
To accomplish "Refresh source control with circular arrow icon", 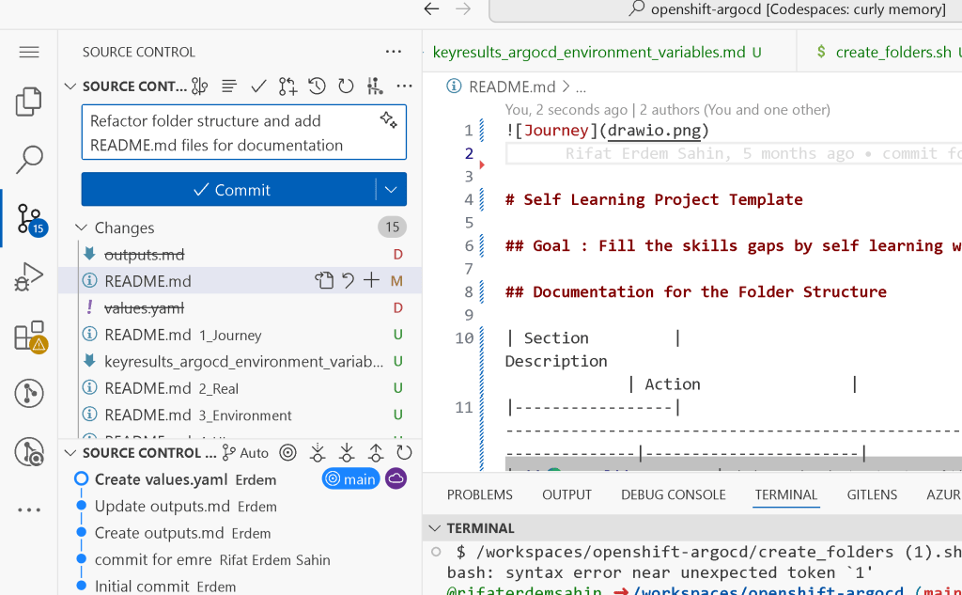I will coord(346,86).
